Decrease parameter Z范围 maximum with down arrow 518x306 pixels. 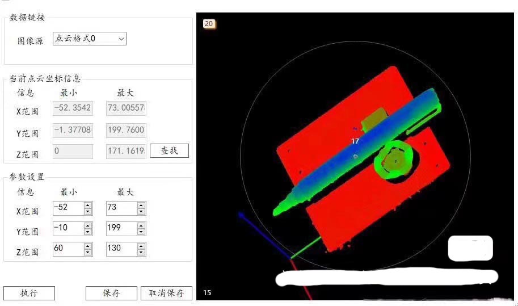point(141,253)
